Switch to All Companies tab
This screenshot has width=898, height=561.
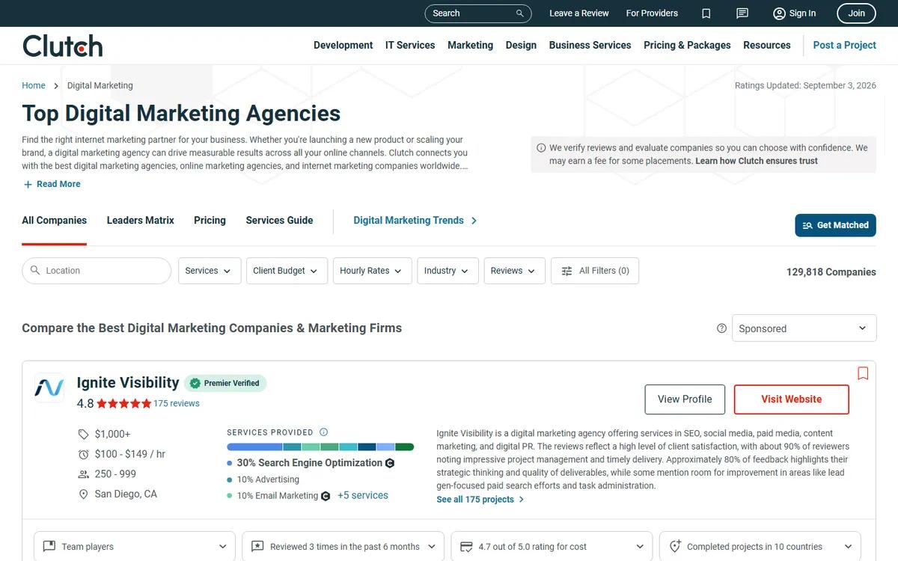coord(54,221)
